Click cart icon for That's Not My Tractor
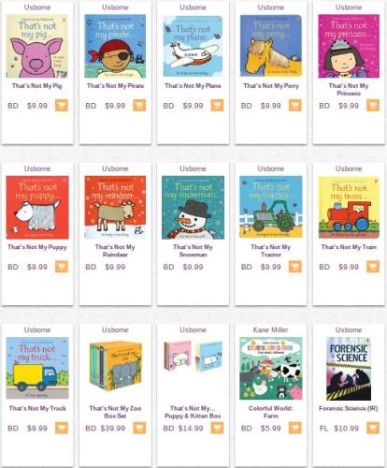Screen dimensions: 387x468 295,267
